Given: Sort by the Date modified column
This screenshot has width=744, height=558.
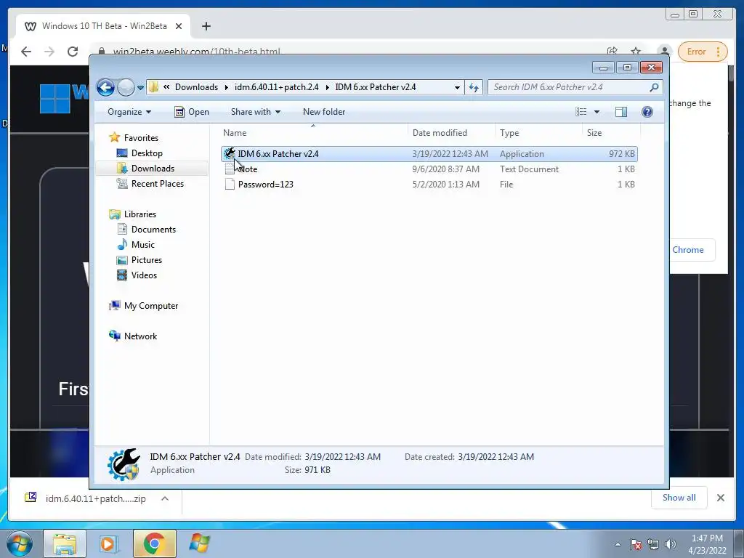Looking at the screenshot, I should coord(451,133).
